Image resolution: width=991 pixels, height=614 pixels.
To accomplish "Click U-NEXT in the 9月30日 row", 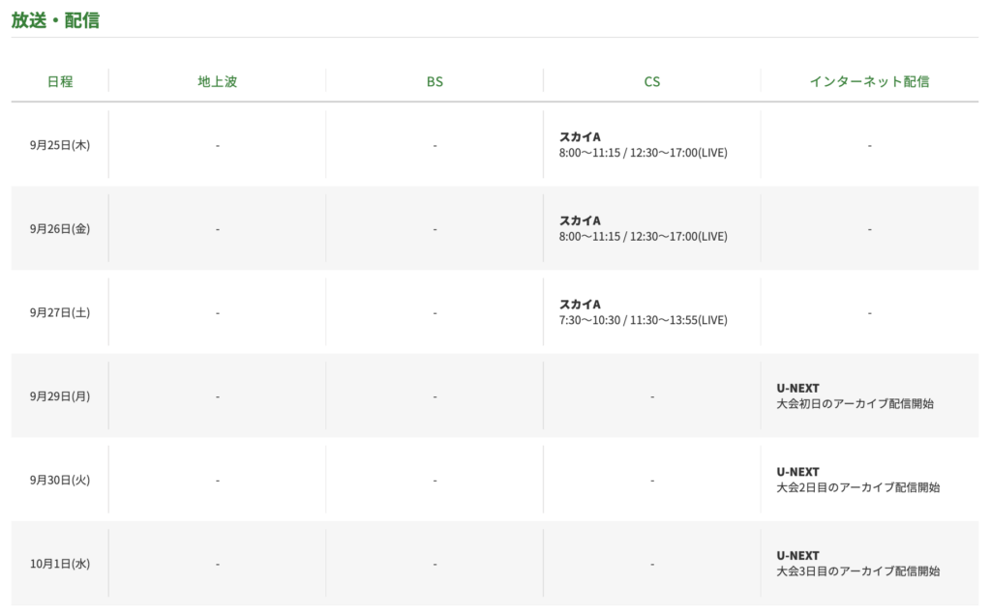I will pos(797,472).
